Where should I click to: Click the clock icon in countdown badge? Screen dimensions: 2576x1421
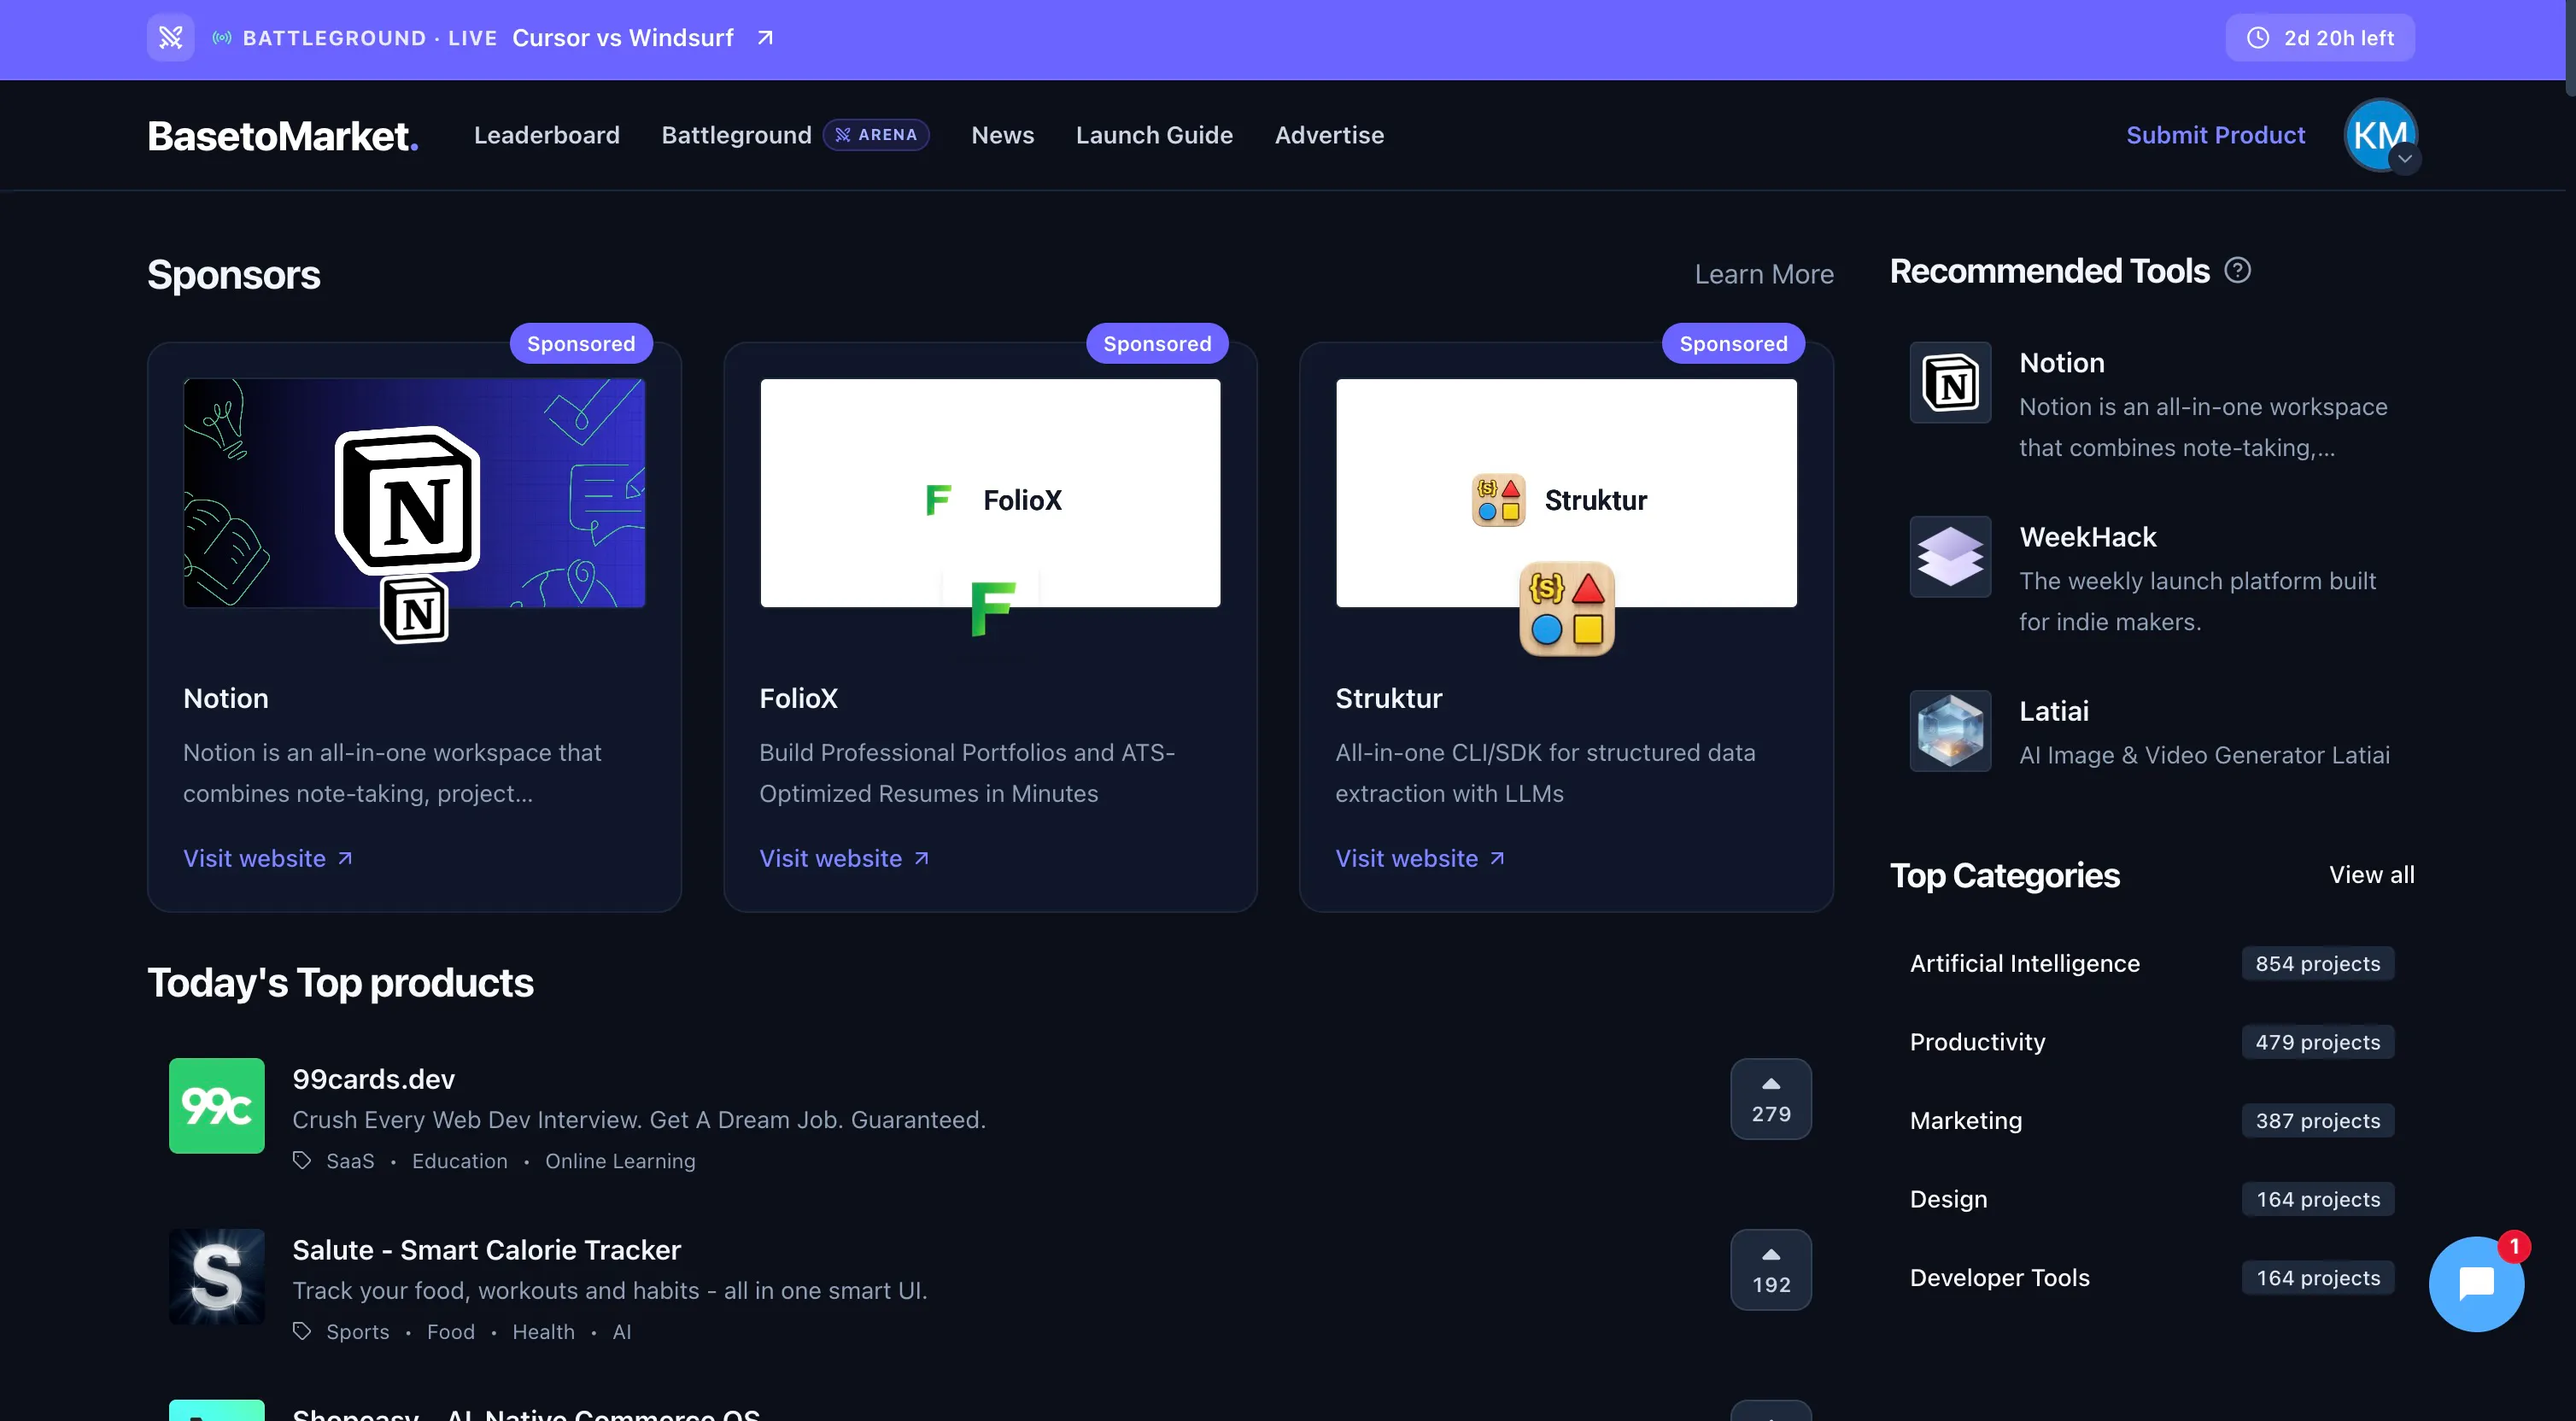point(2258,38)
